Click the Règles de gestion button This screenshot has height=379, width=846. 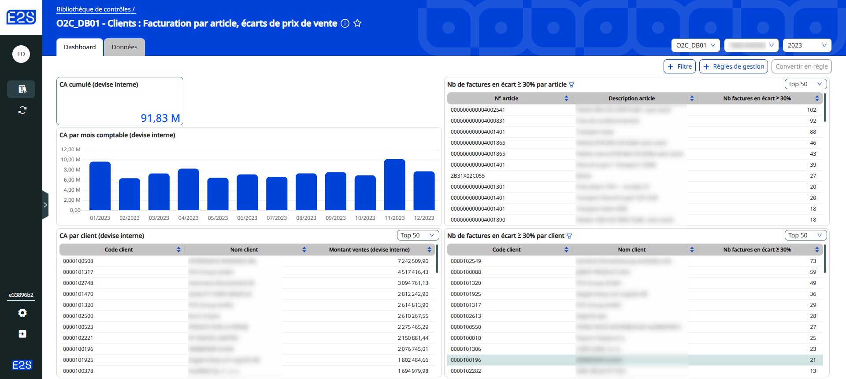(x=734, y=66)
